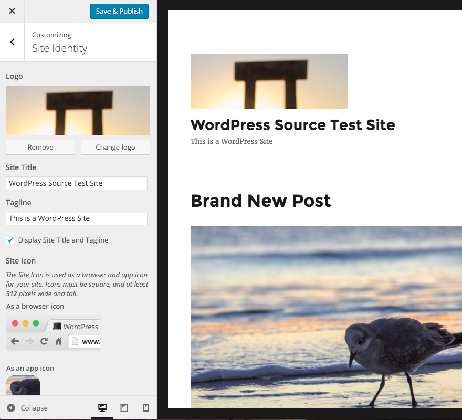
Task: Switch to tablet preview mode
Action: pos(124,408)
